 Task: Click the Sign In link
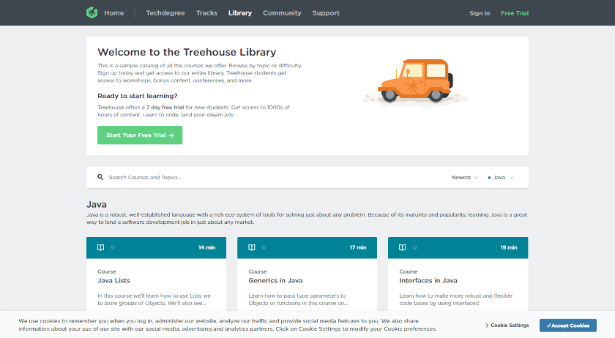(x=480, y=13)
